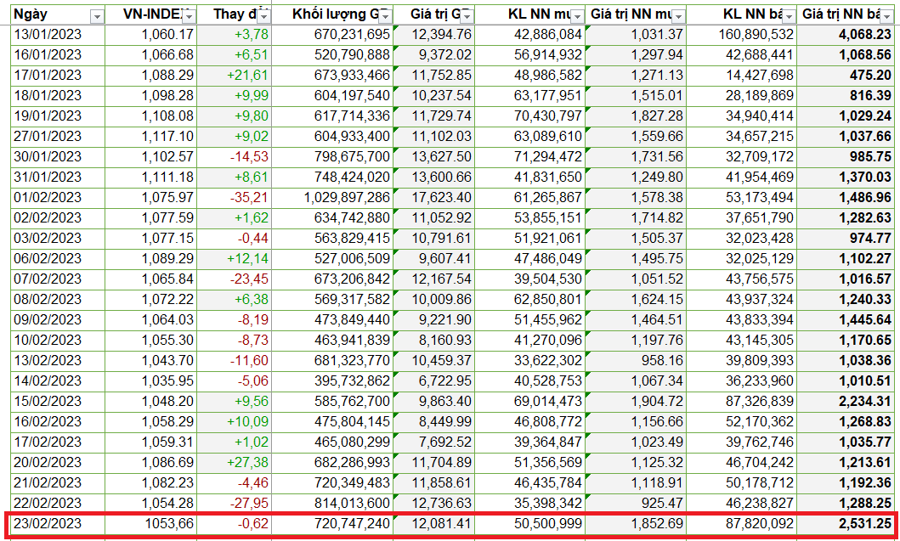Open the Khối lượng GD filter dropdown
Image resolution: width=900 pixels, height=541 pixels.
coord(385,17)
